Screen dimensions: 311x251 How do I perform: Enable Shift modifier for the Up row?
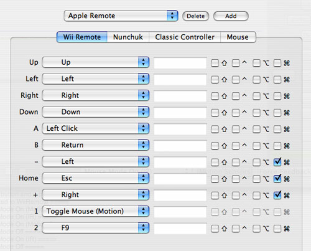(x=215, y=63)
